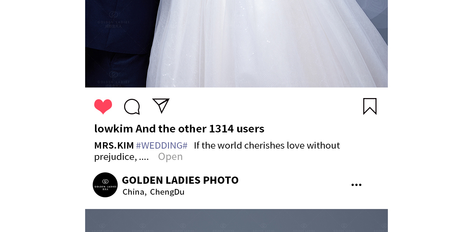Share the post using paper plane icon
473x232 pixels.
click(x=161, y=106)
